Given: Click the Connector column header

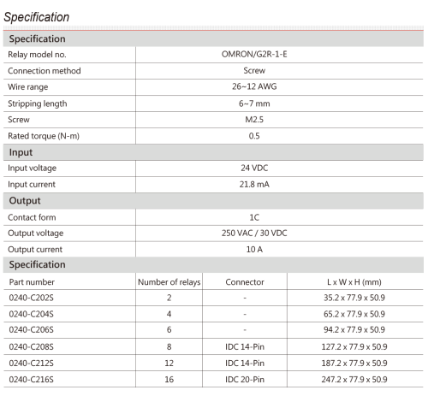Looking at the screenshot, I should tap(245, 282).
